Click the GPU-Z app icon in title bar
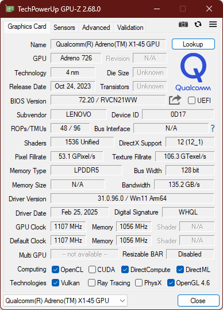The height and width of the screenshot is (310, 223). click(x=10, y=9)
